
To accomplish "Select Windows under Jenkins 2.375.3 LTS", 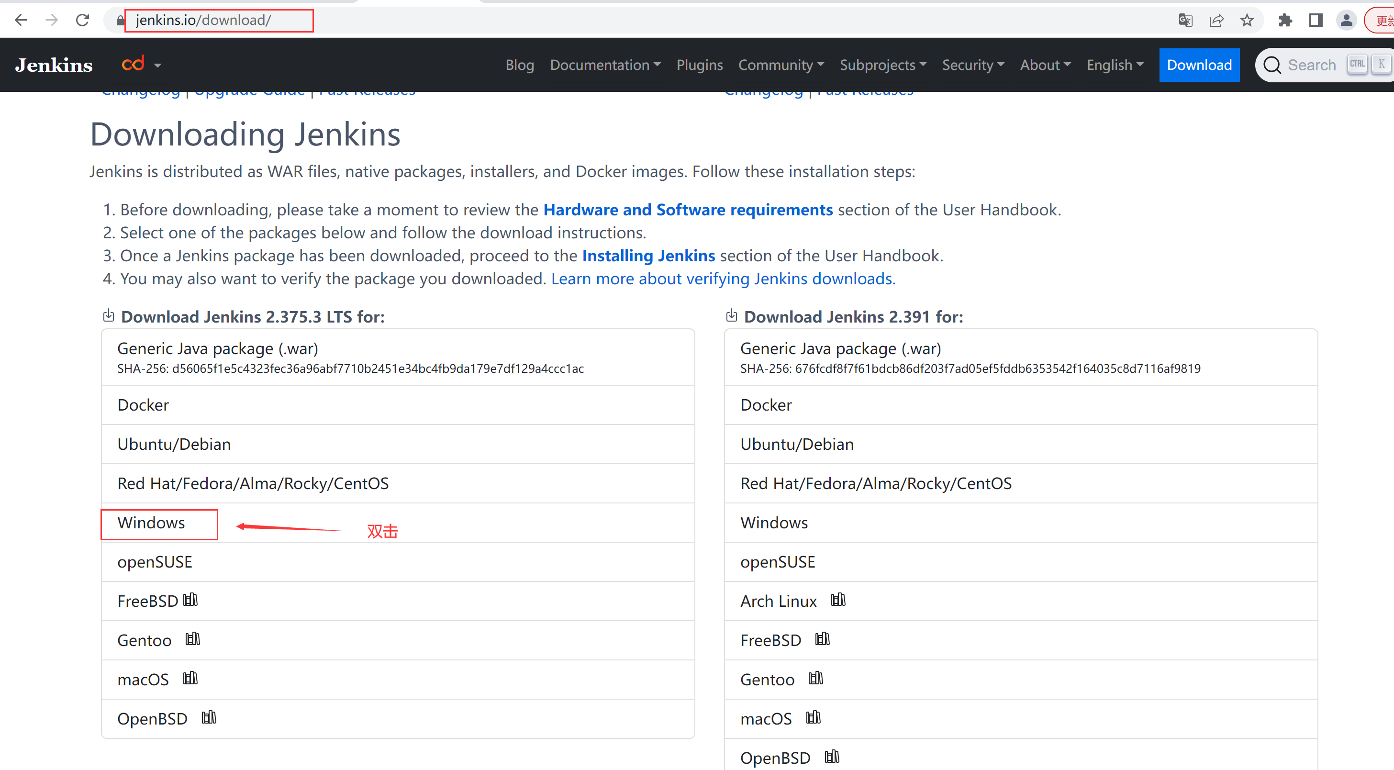I will coord(152,523).
